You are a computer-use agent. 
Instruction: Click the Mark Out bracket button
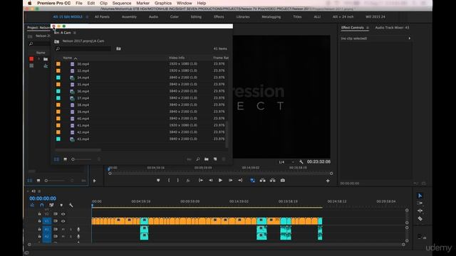pyautogui.click(x=178, y=180)
